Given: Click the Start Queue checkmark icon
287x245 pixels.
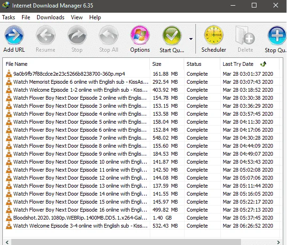Looking at the screenshot, I should (x=172, y=35).
